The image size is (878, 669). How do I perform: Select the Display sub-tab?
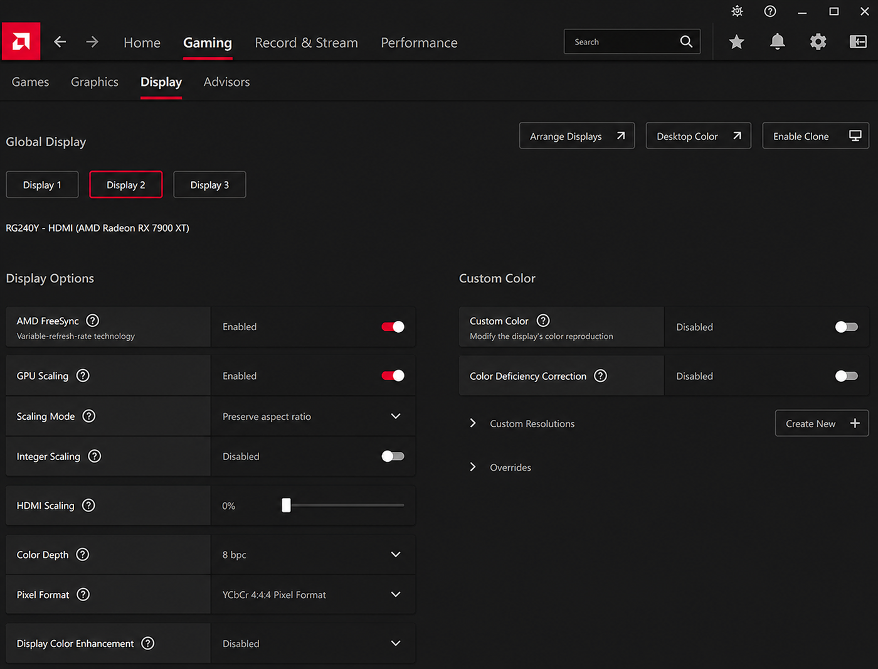pos(161,82)
